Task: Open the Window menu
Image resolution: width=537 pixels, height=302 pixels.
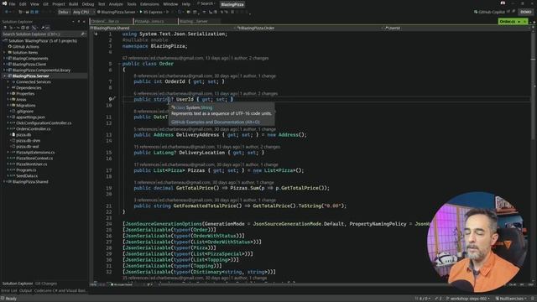Action: coord(170,4)
